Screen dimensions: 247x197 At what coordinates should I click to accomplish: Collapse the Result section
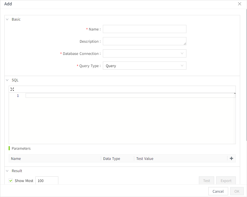pyautogui.click(x=7, y=171)
